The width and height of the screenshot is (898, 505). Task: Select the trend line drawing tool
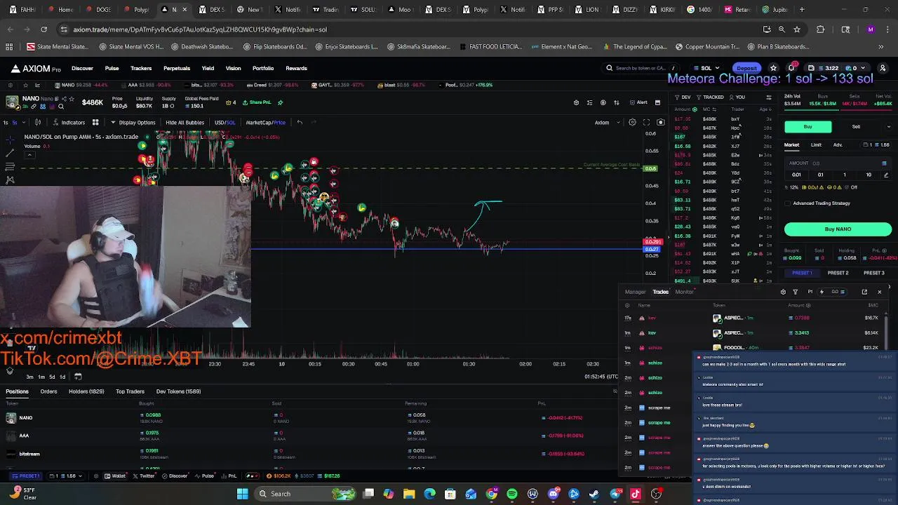pos(10,153)
